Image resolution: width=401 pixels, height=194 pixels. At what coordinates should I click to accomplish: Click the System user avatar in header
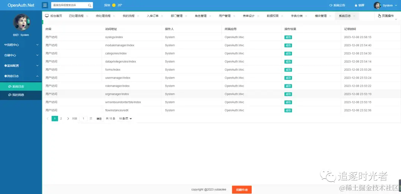[377, 5]
